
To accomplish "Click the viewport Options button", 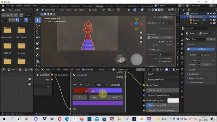I will pos(173,14).
